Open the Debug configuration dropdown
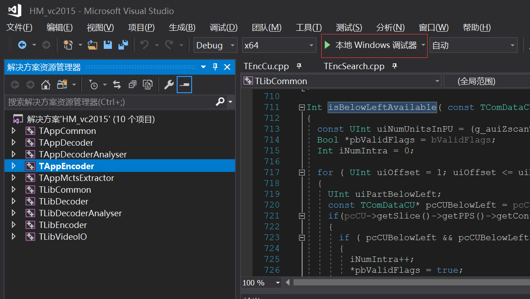The width and height of the screenshot is (530, 299). (x=215, y=45)
